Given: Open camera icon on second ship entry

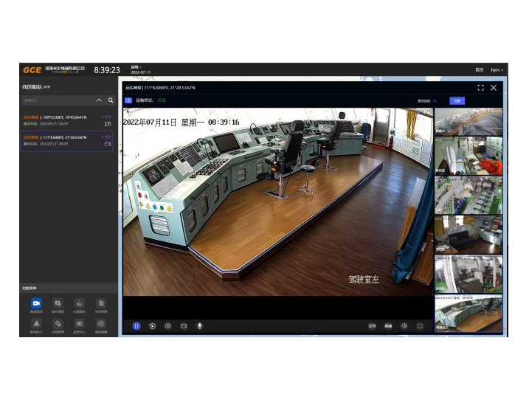Looking at the screenshot, I should point(108,144).
